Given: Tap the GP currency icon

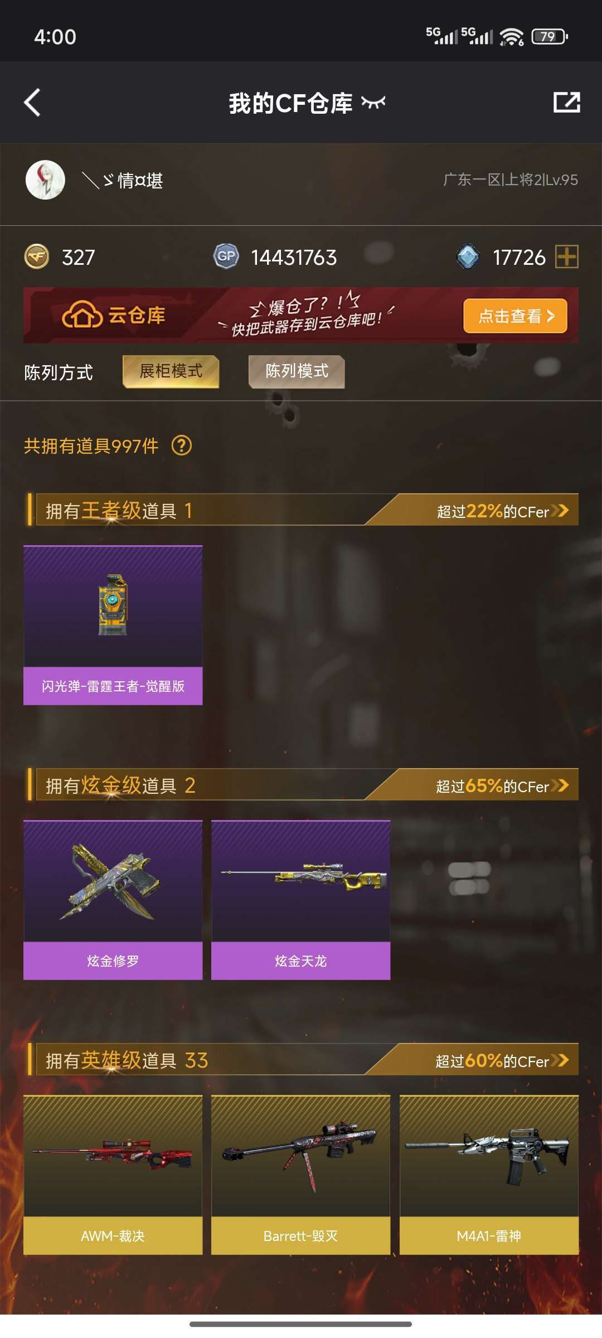Looking at the screenshot, I should click(x=226, y=256).
